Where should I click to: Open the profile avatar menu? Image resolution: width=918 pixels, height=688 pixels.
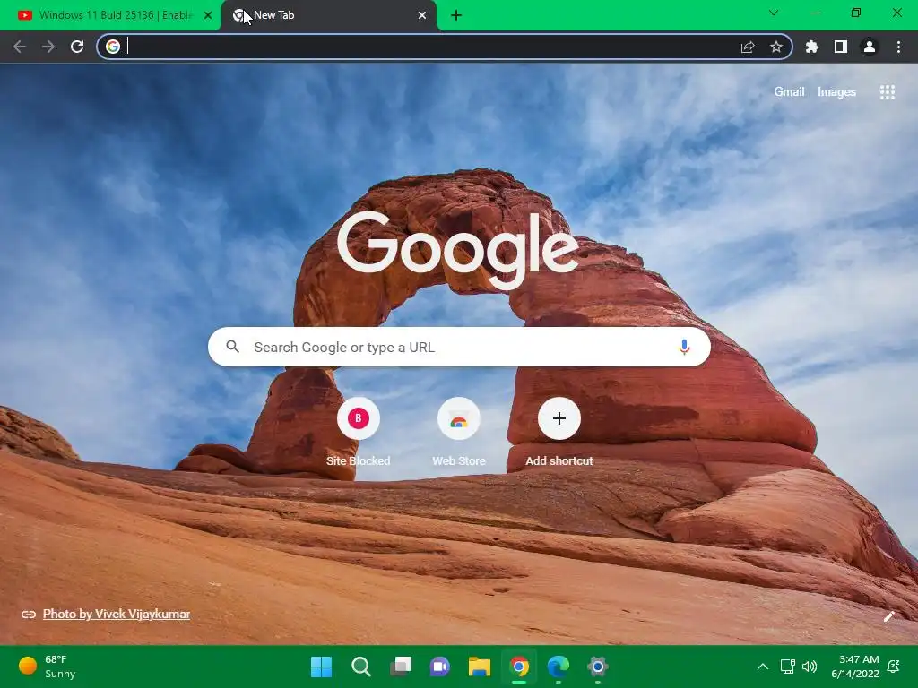pos(870,47)
